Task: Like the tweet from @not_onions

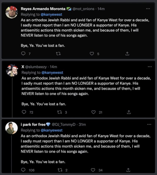Action: coord(92,54)
